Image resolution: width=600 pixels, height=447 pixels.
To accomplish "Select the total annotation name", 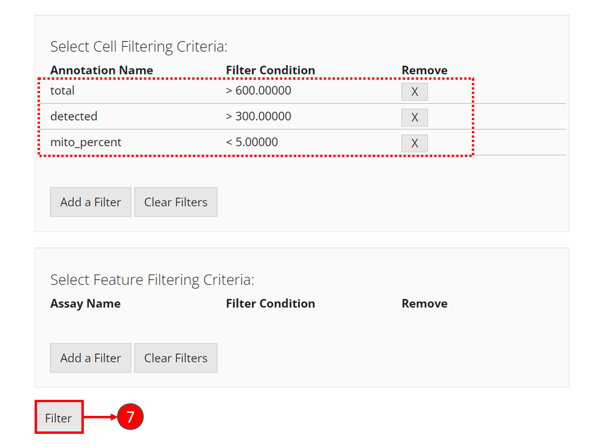I will click(x=62, y=90).
